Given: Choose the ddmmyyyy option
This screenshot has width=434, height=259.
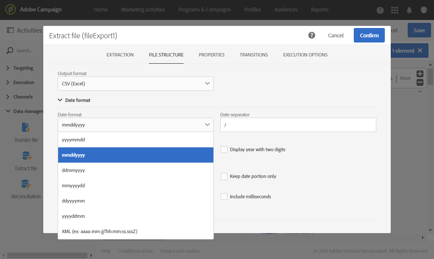Looking at the screenshot, I should click(x=136, y=170).
